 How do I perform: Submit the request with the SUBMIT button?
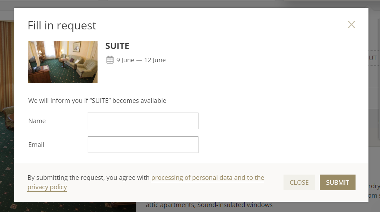338,182
